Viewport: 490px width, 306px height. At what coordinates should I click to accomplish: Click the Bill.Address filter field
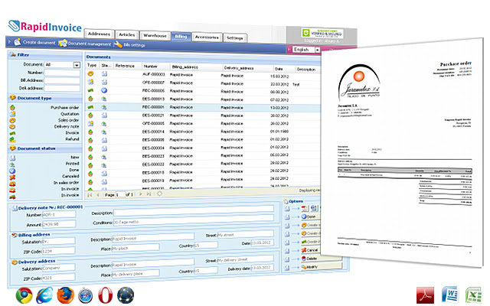62,80
